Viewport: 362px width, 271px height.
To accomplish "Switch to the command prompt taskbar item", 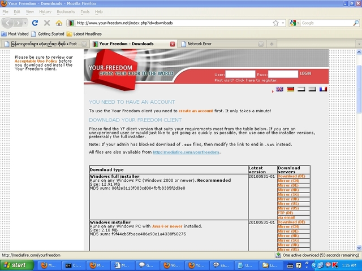I will point(74,265).
